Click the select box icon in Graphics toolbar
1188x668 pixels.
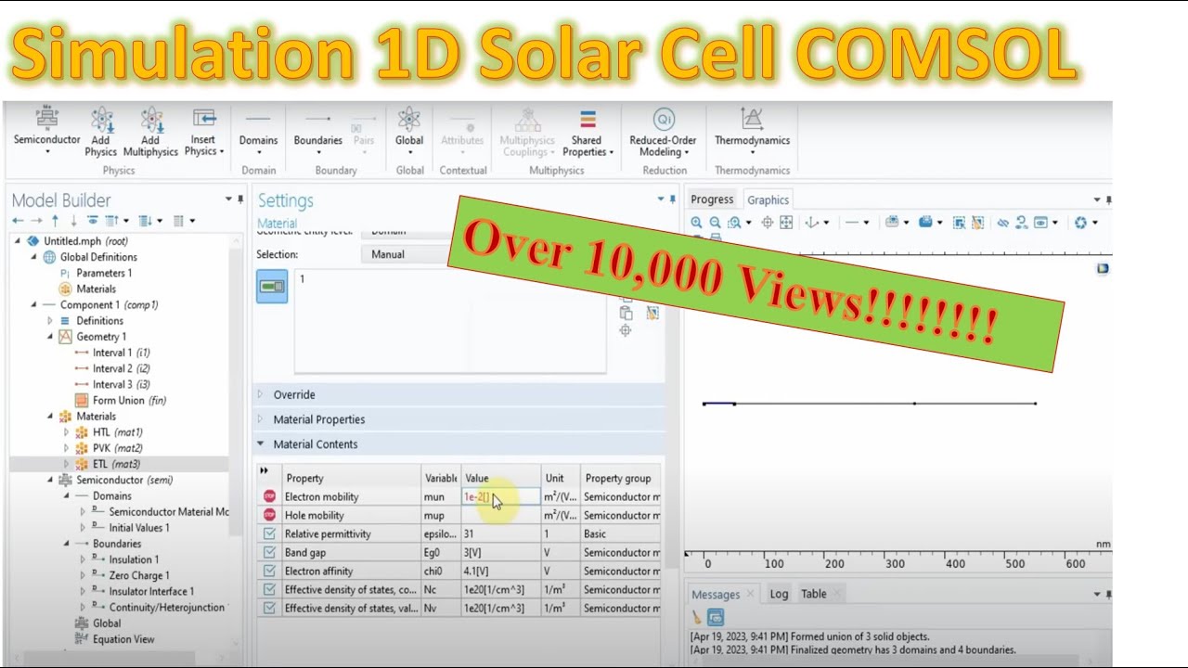click(x=959, y=223)
